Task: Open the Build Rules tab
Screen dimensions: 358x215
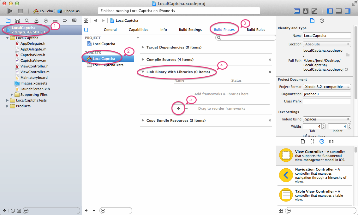Action: pyautogui.click(x=256, y=30)
